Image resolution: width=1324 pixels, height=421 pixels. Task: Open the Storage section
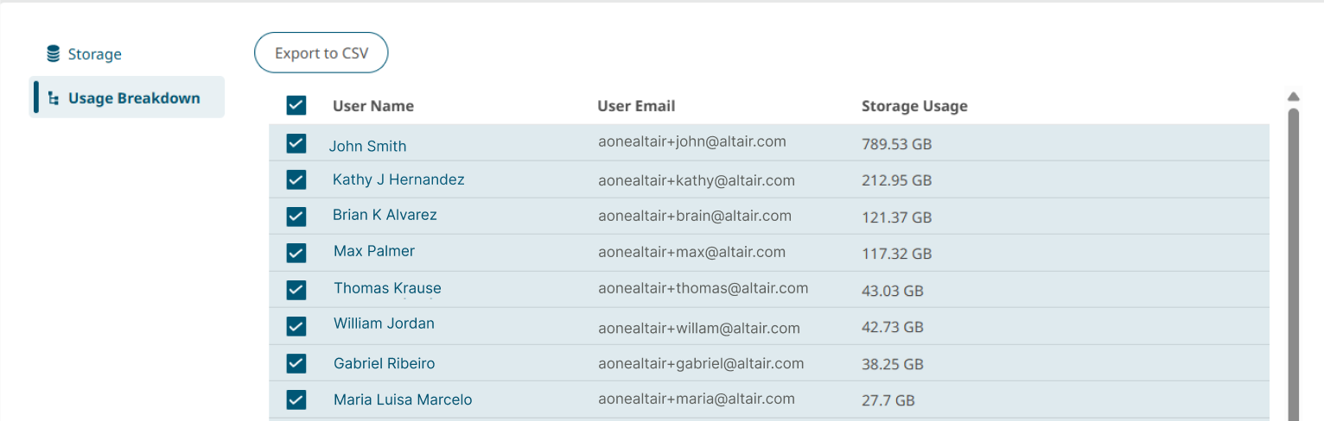(x=94, y=54)
